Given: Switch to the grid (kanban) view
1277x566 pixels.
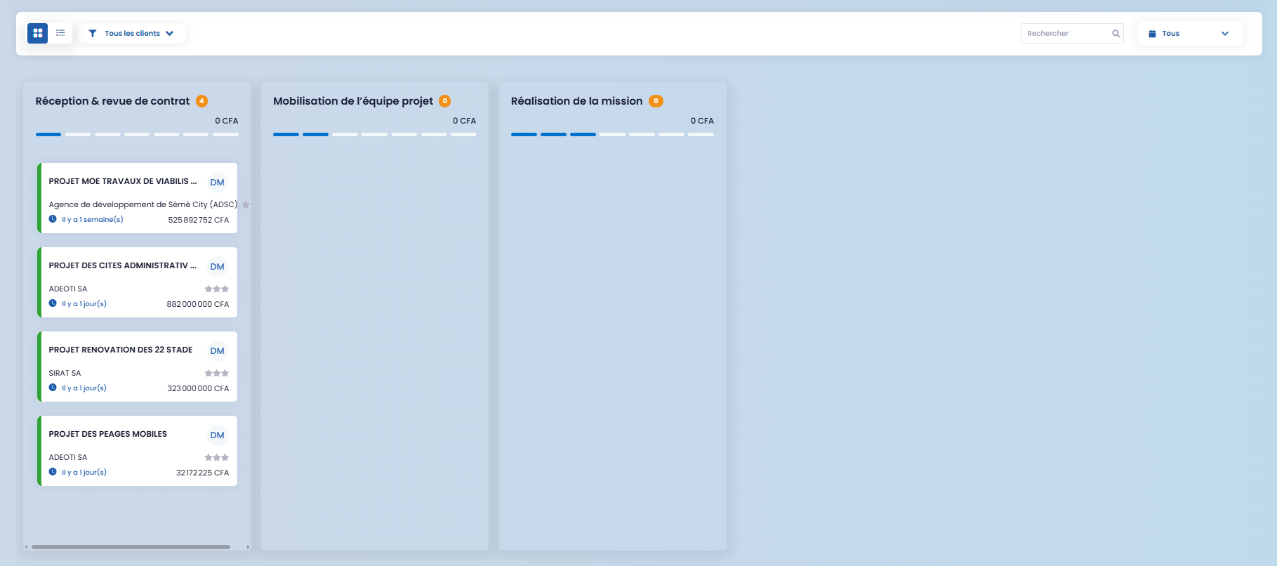Looking at the screenshot, I should [x=38, y=33].
